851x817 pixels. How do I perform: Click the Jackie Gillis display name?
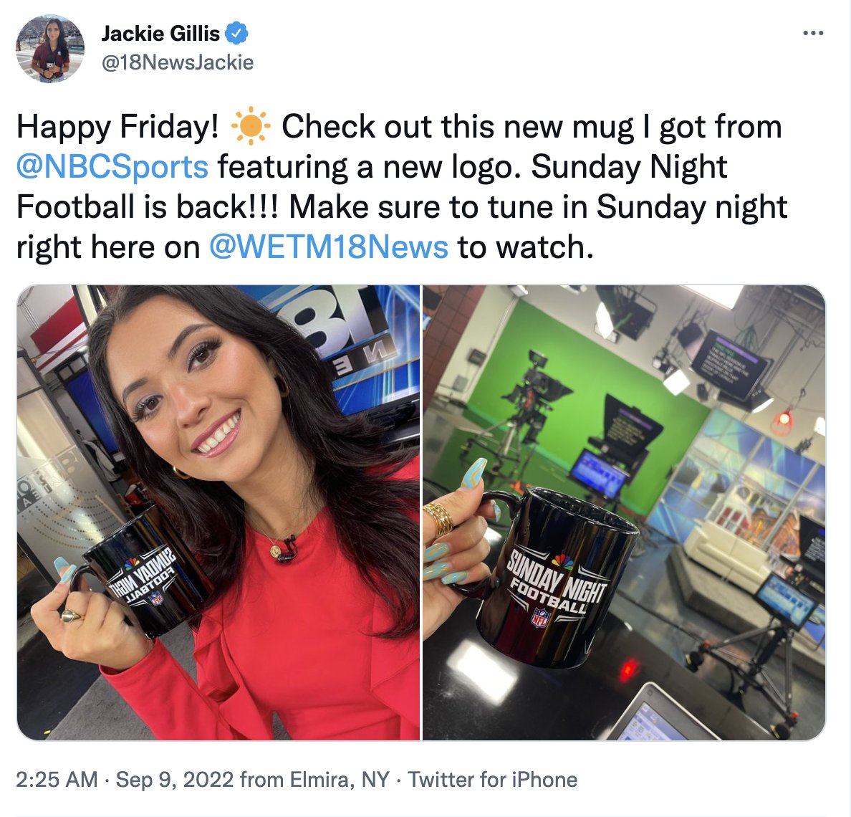(160, 34)
